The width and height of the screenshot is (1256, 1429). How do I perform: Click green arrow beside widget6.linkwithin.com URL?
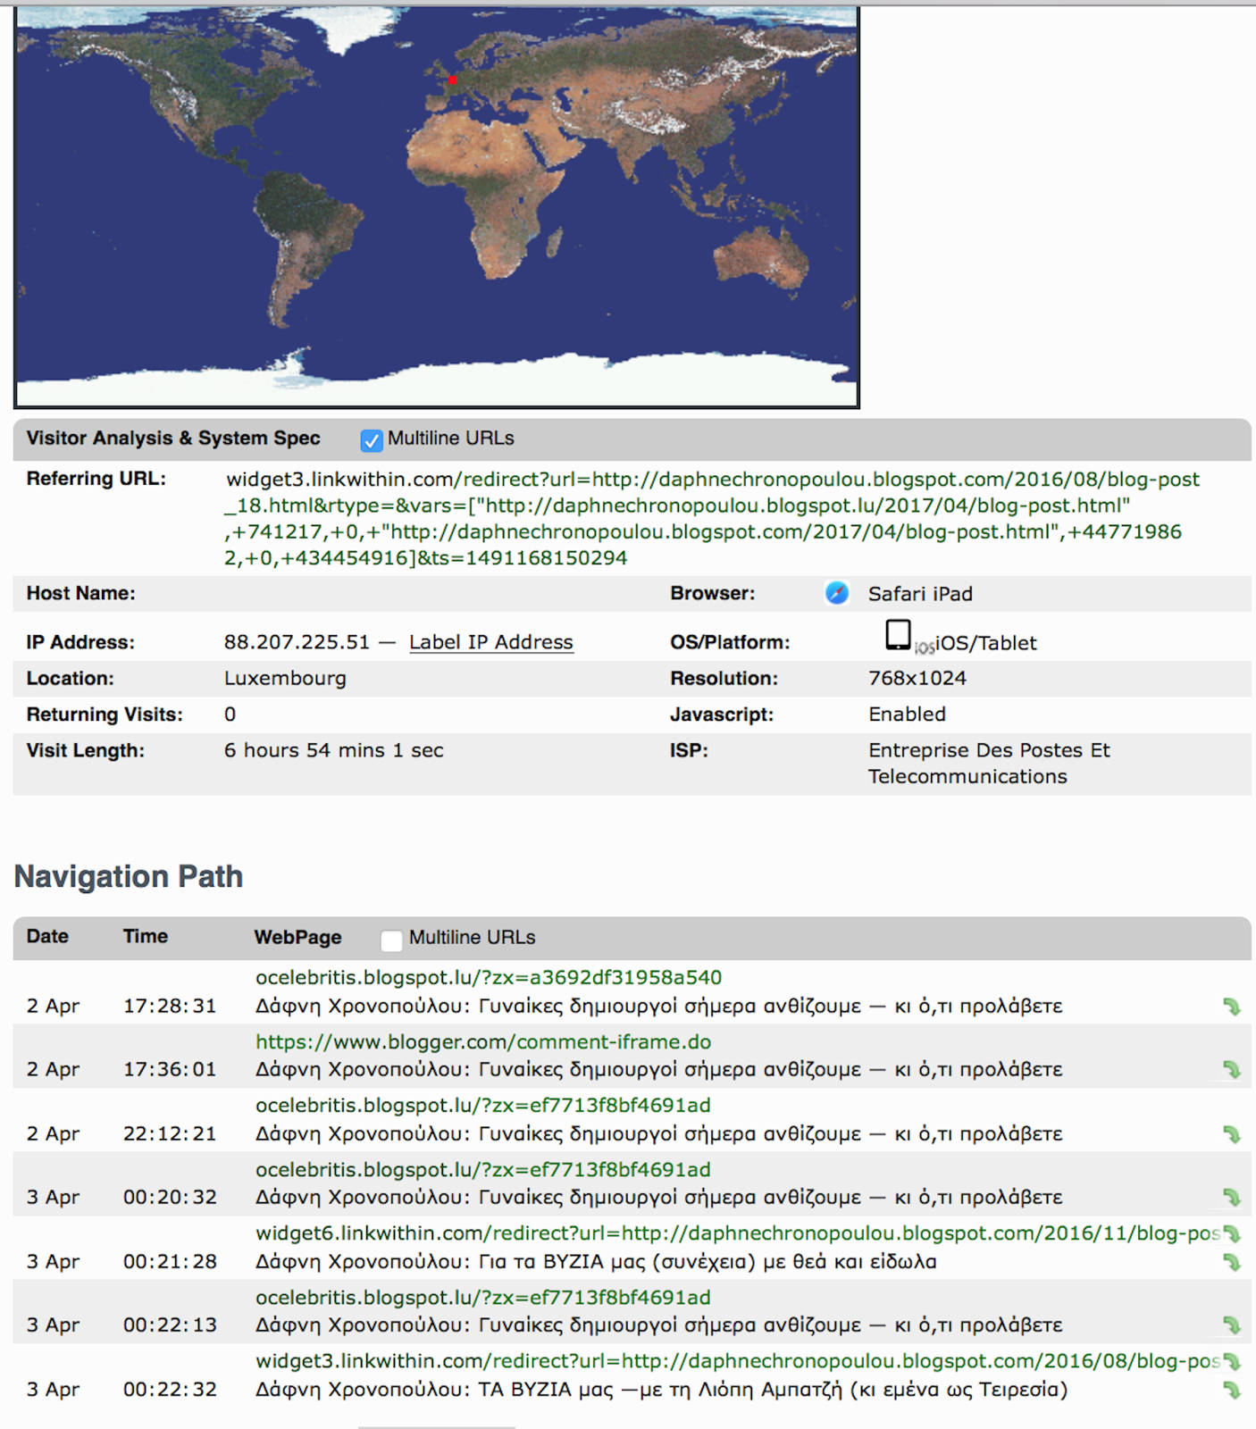(x=1232, y=1234)
